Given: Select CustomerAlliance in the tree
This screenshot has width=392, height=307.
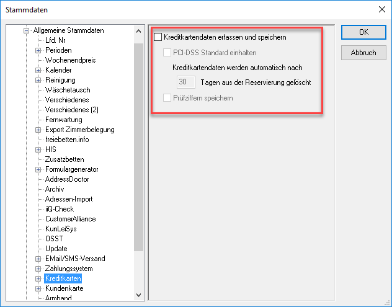Looking at the screenshot, I should point(71,219).
